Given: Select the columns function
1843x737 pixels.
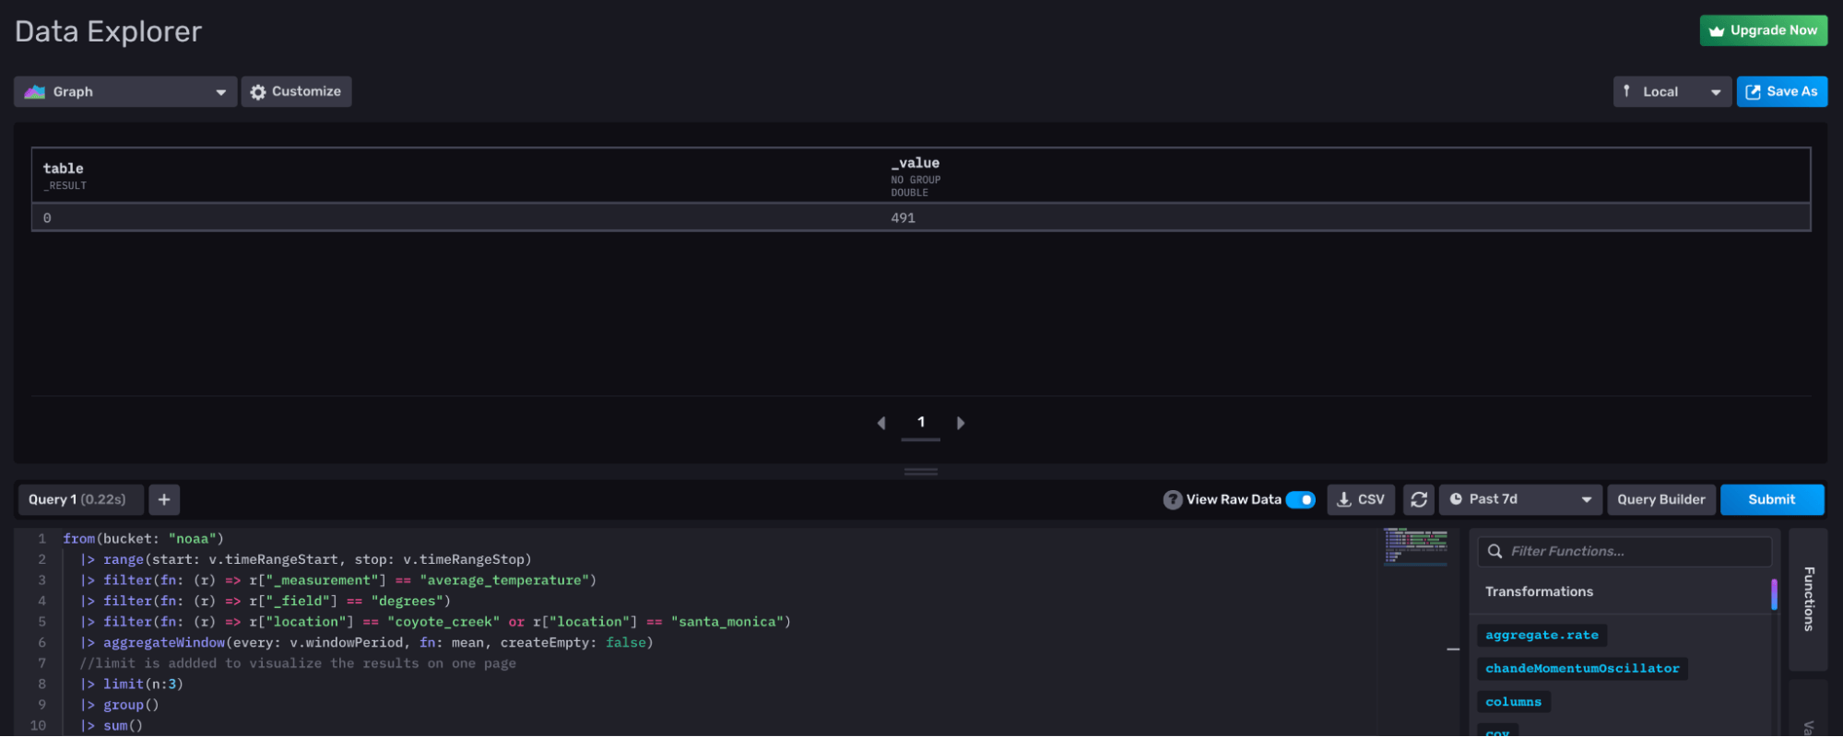Looking at the screenshot, I should point(1514,701).
